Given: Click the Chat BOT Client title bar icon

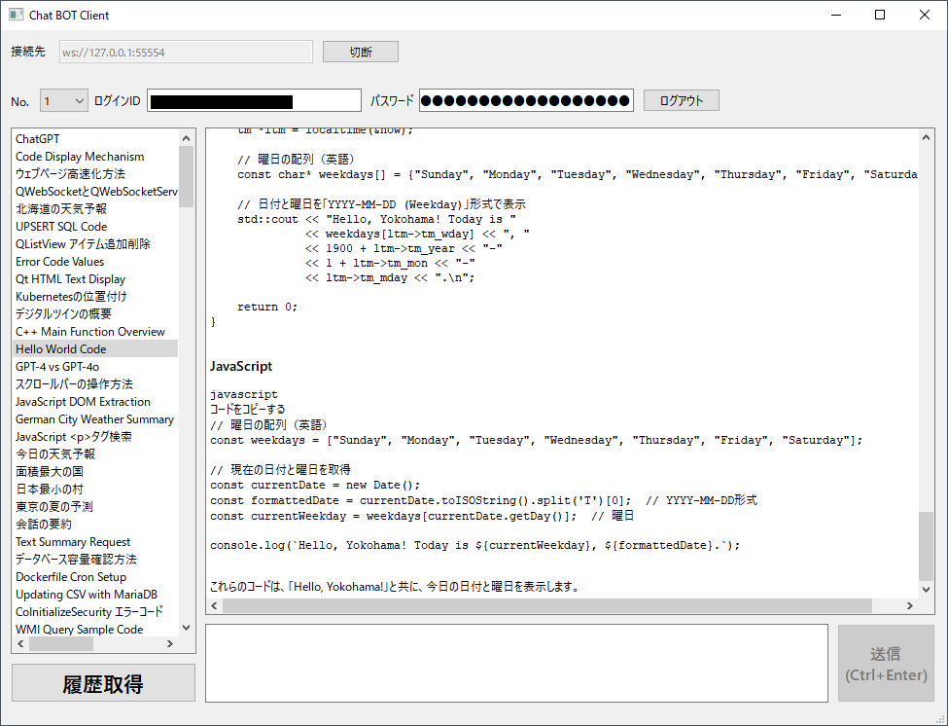Looking at the screenshot, I should 16,15.
